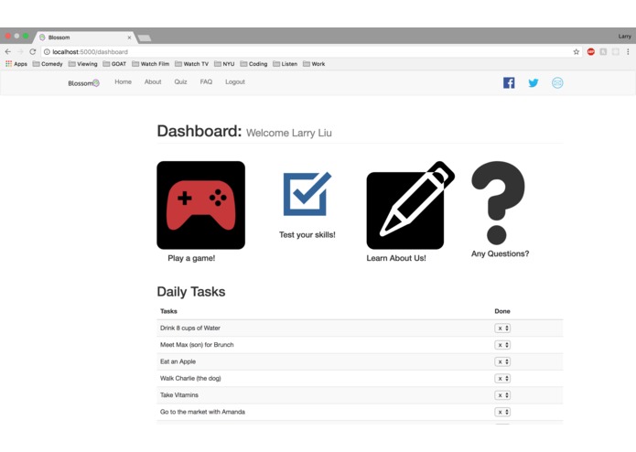Click the site info icon in address bar
The height and width of the screenshot is (452, 636).
pos(47,52)
